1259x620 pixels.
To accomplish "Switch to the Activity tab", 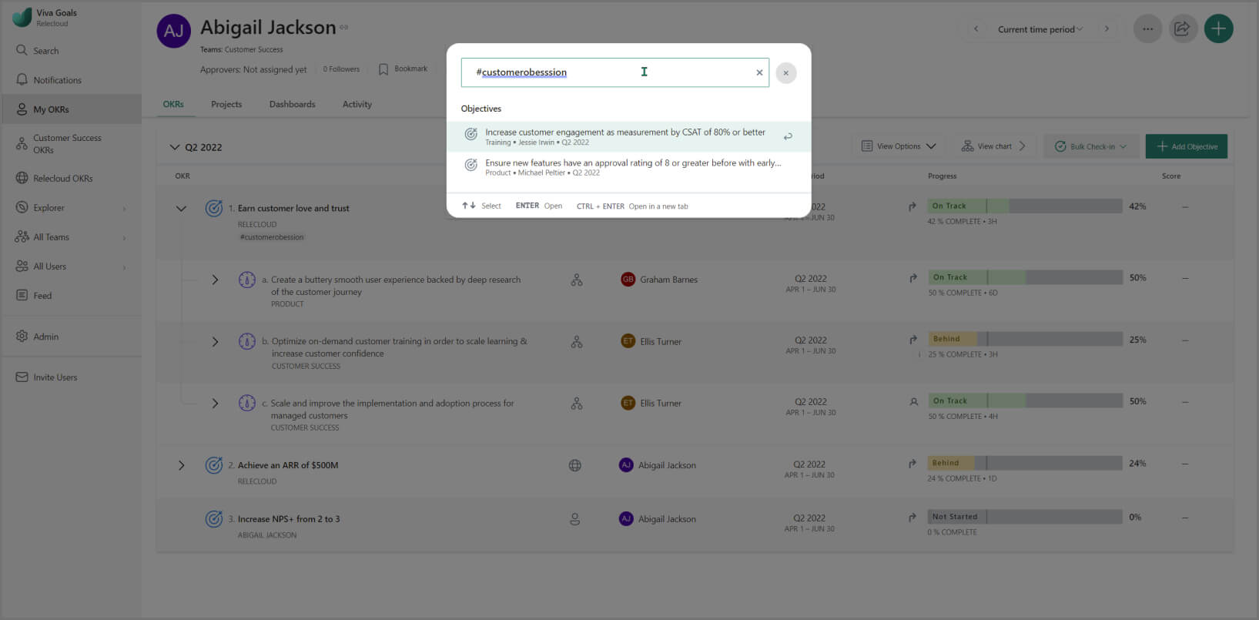I will (x=357, y=104).
